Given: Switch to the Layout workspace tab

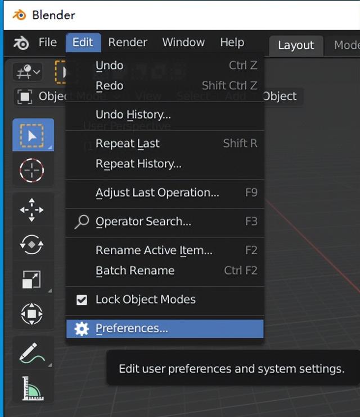Looking at the screenshot, I should click(x=296, y=45).
